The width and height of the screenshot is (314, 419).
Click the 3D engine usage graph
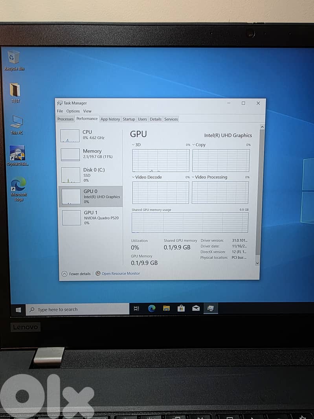161,160
